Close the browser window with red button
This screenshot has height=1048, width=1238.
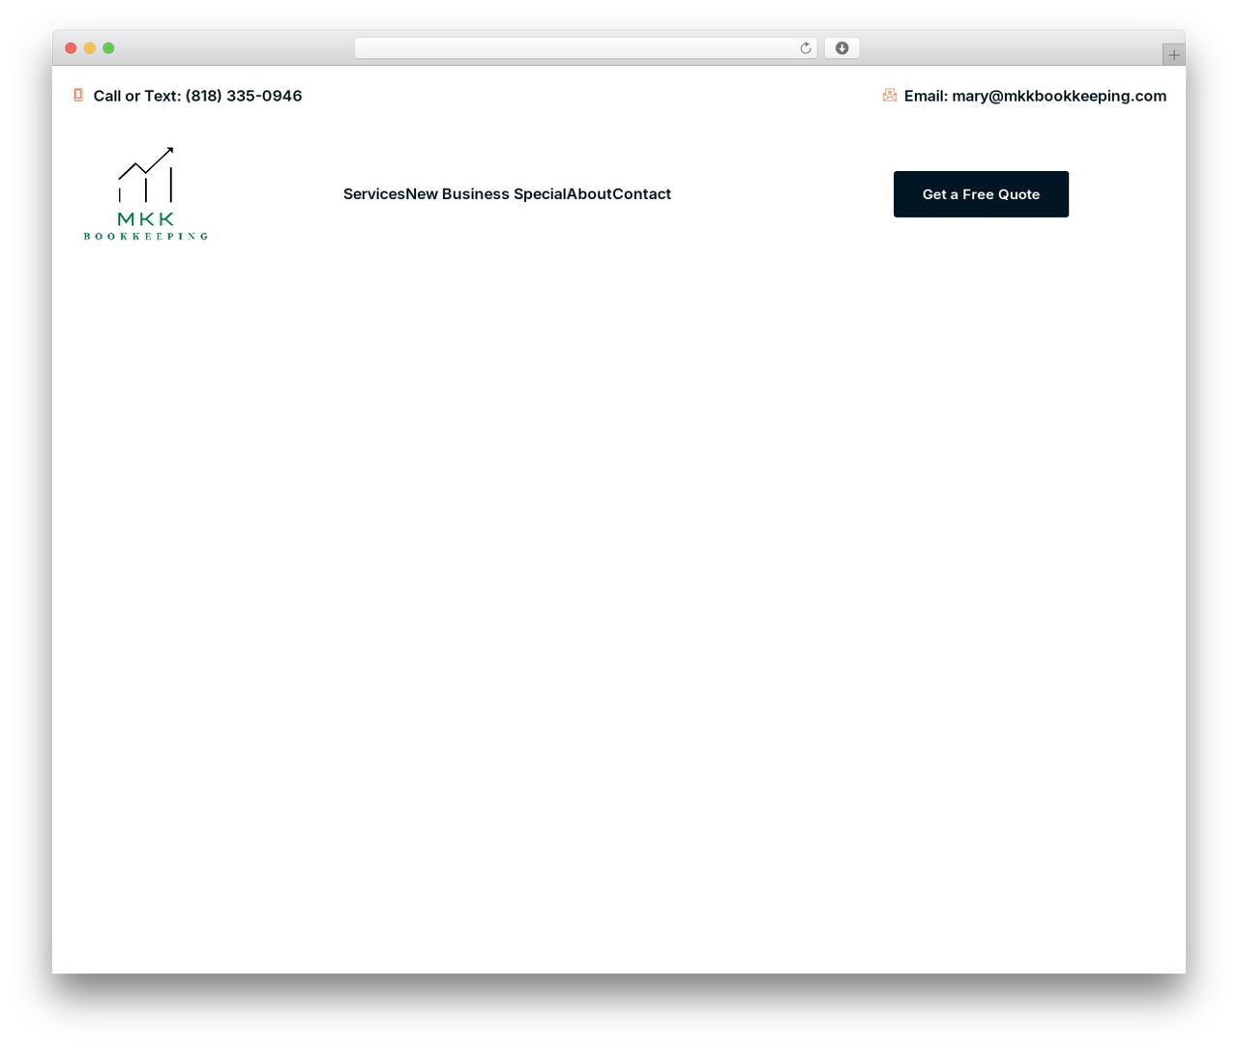(71, 48)
